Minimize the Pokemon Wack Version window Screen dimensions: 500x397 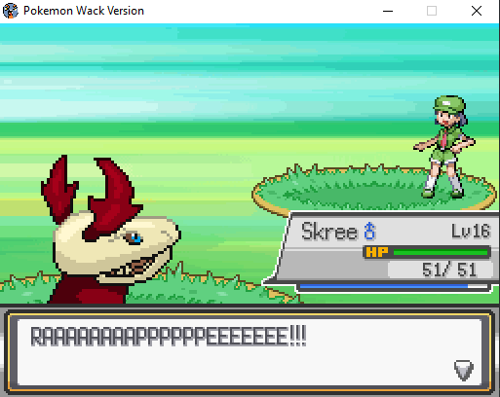388,11
